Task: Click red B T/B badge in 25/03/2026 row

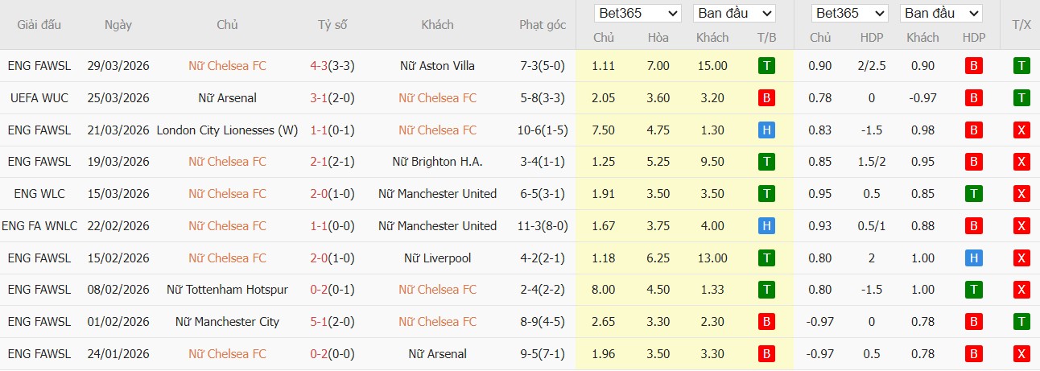Action: pyautogui.click(x=766, y=98)
